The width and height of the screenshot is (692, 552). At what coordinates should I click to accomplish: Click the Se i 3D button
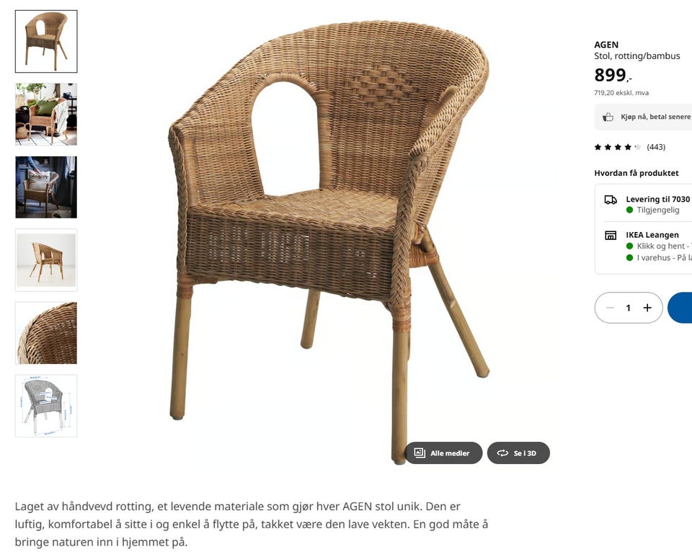point(518,453)
